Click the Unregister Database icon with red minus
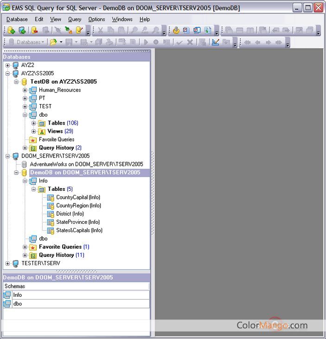The image size is (326, 339). click(34, 30)
